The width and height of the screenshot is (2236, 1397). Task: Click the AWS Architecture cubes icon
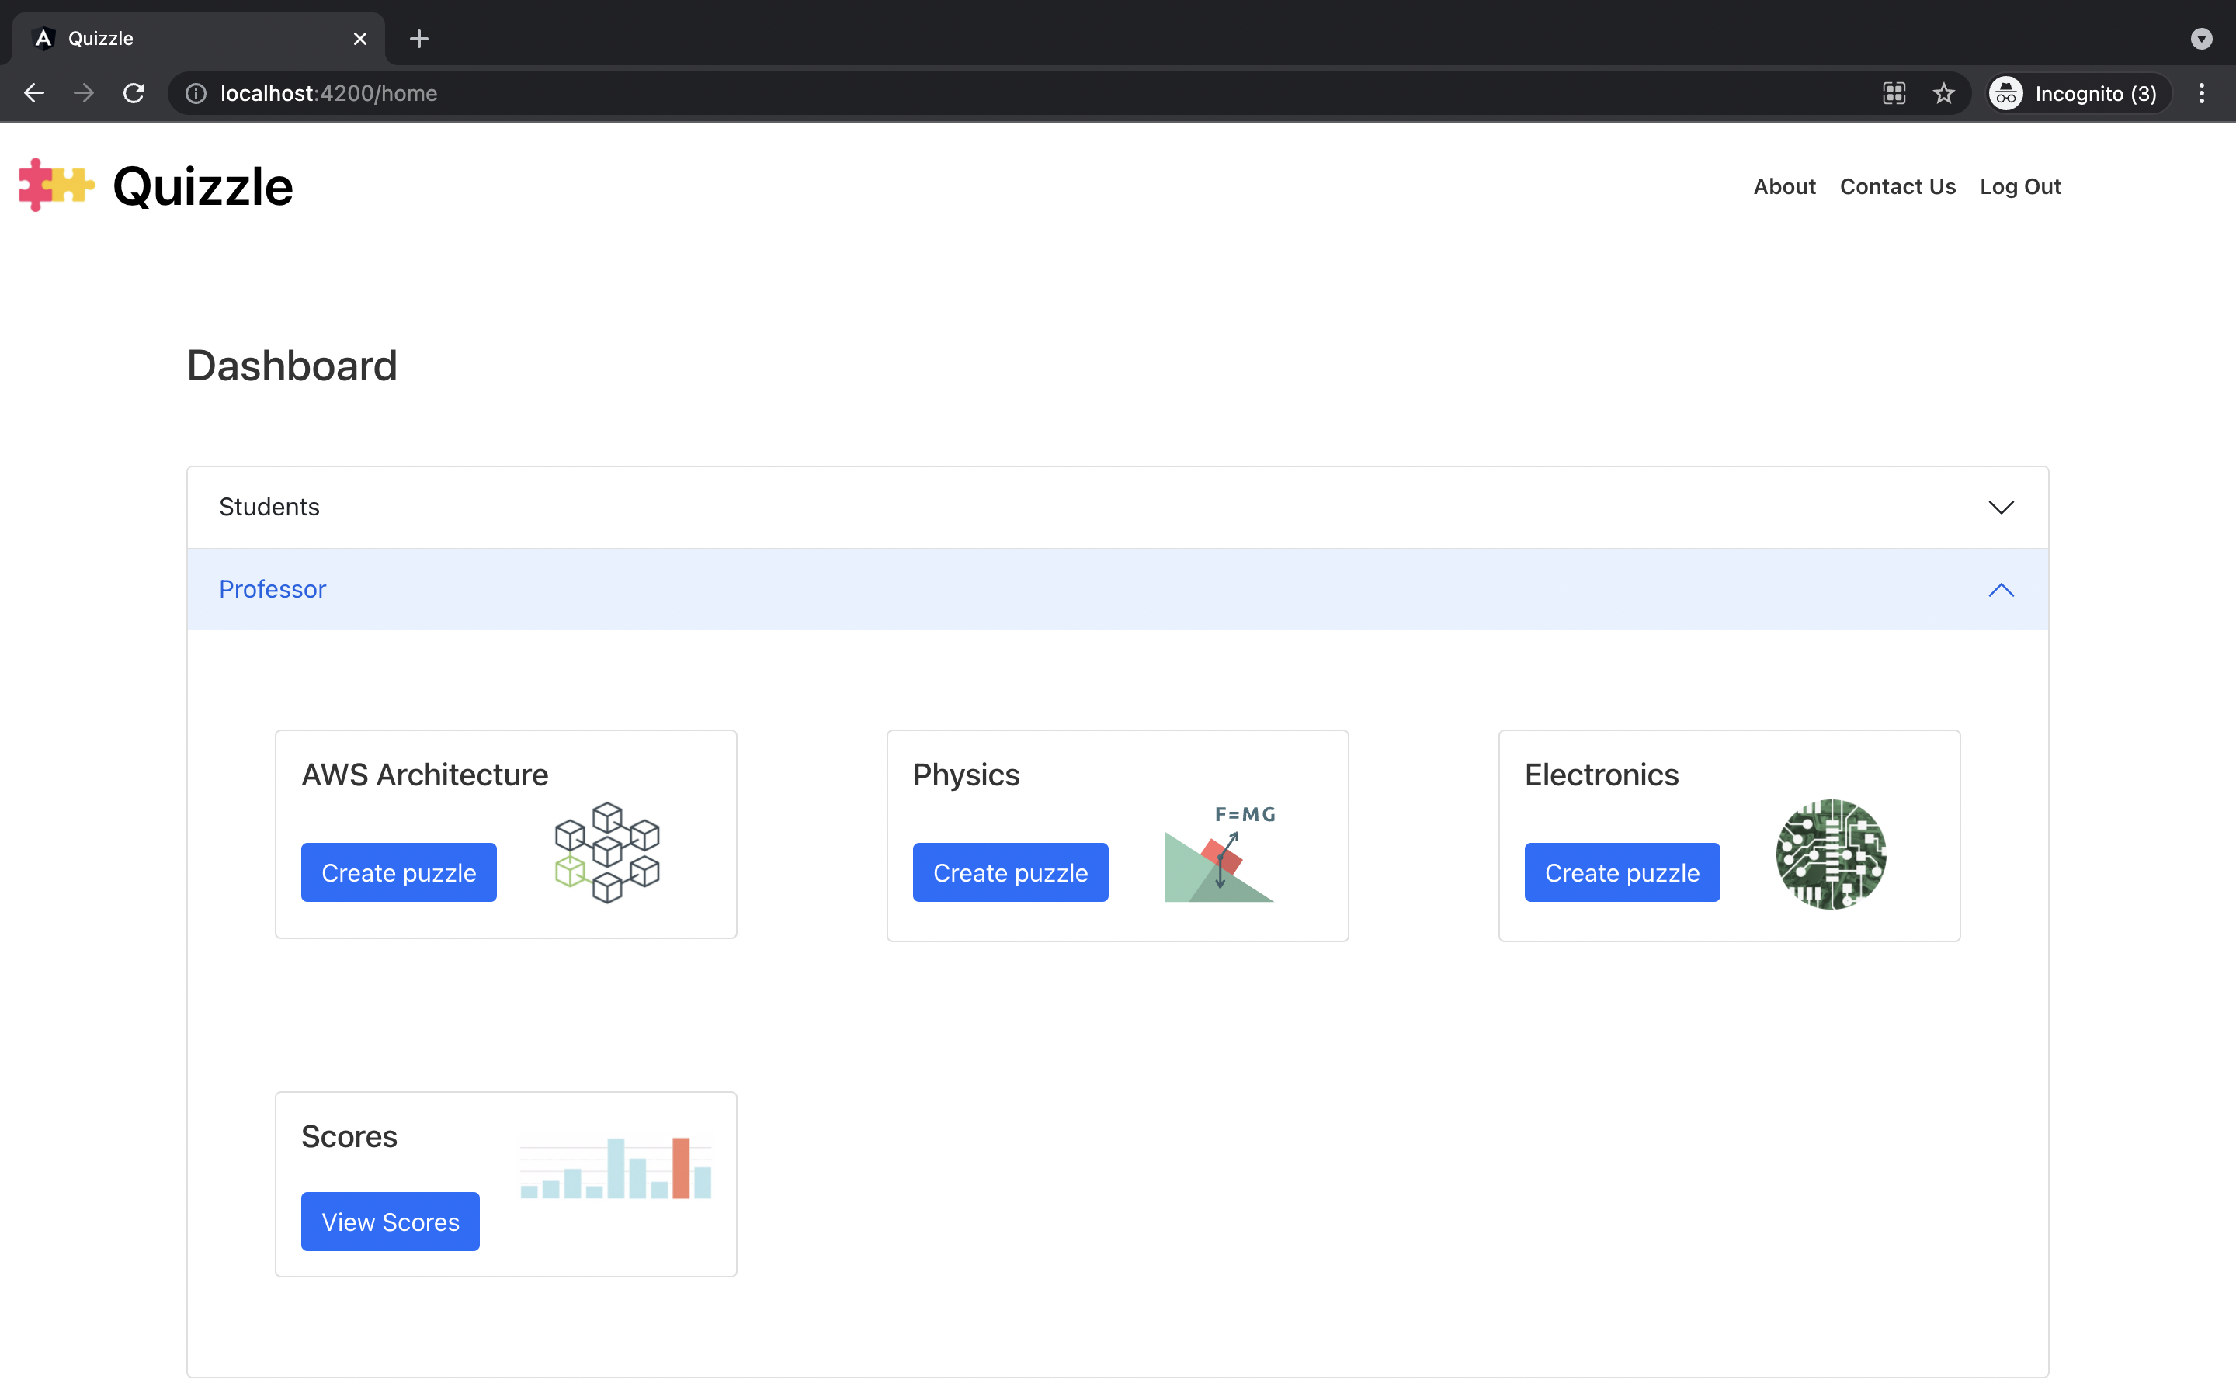pyautogui.click(x=607, y=852)
